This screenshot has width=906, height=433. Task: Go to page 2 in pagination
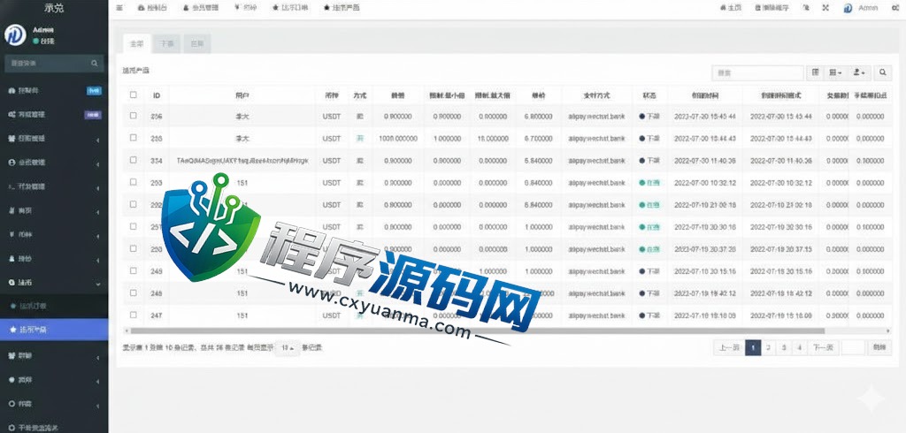768,347
